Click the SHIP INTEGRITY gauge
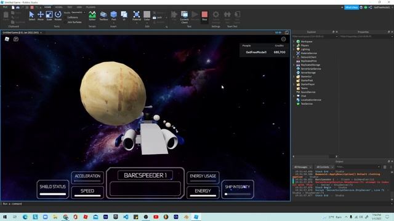 [x=238, y=189]
